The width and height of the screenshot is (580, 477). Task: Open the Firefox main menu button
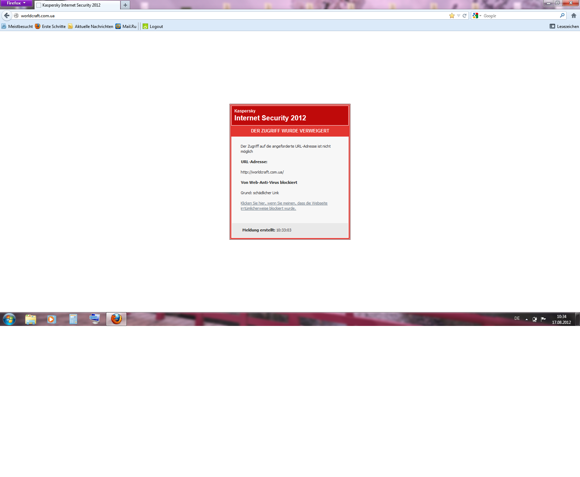(x=16, y=3)
